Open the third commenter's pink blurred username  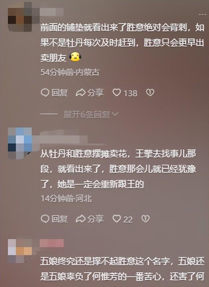click(52, 243)
